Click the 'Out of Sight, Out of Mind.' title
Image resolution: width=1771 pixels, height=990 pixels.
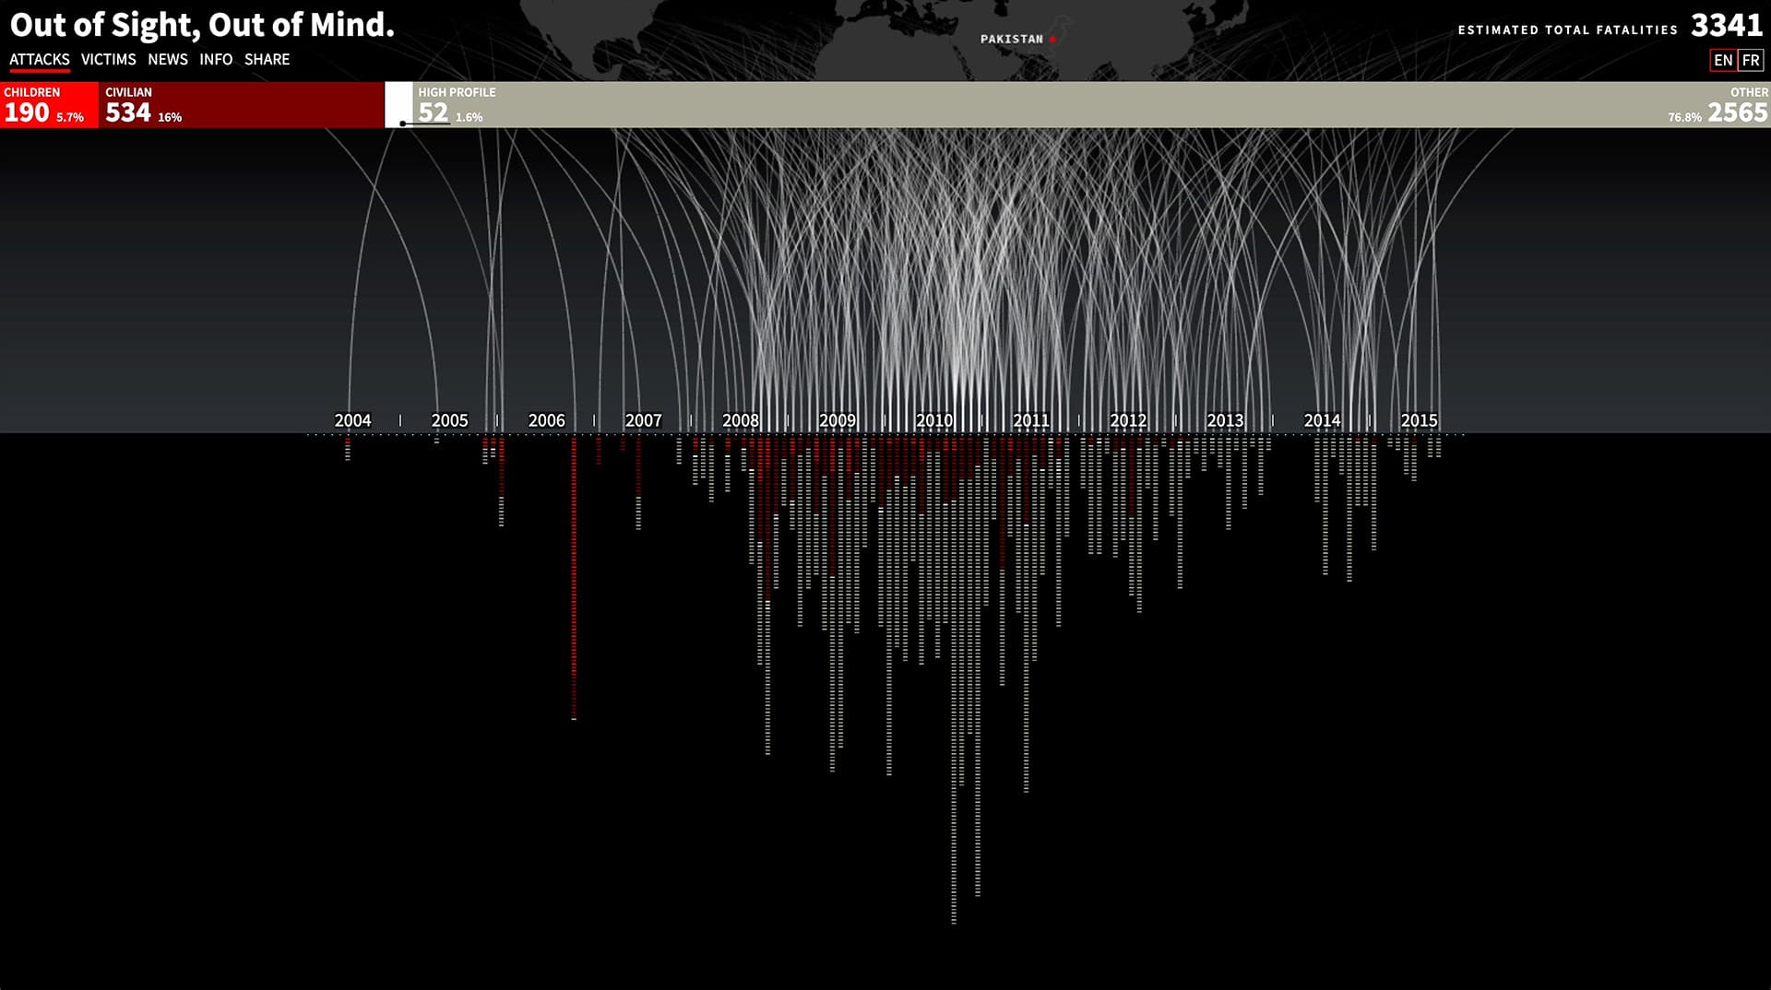coord(202,25)
